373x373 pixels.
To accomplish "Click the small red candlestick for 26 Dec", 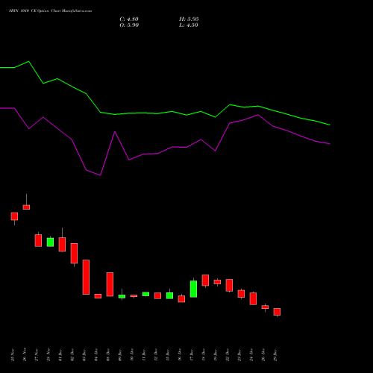I will tap(265, 307).
